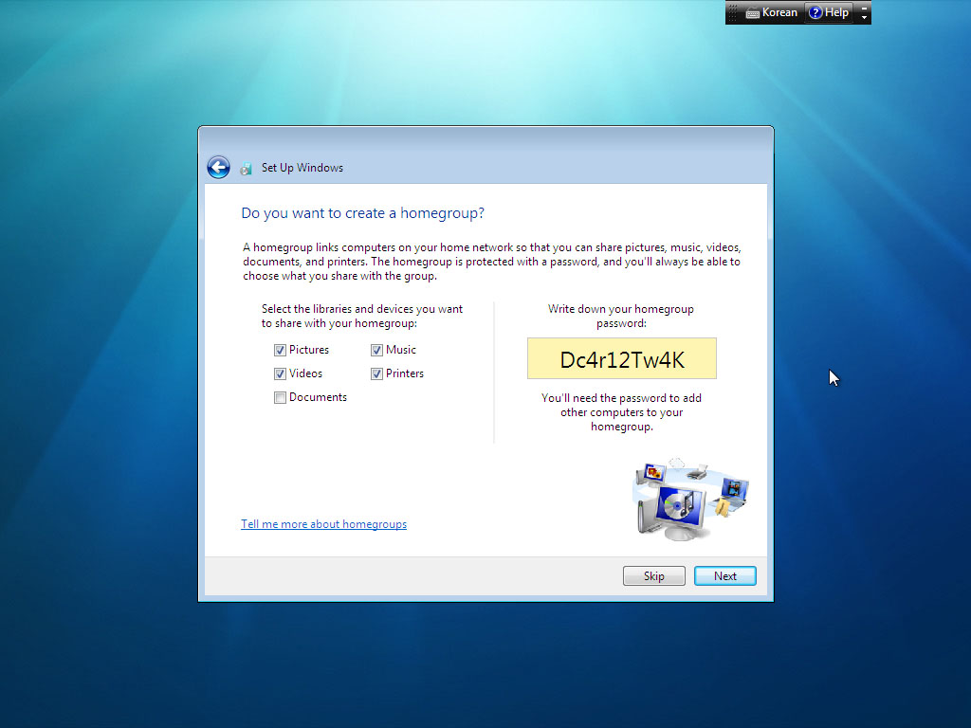Click the heading Do you want to create a homegroup?
This screenshot has height=728, width=971.
pyautogui.click(x=363, y=213)
